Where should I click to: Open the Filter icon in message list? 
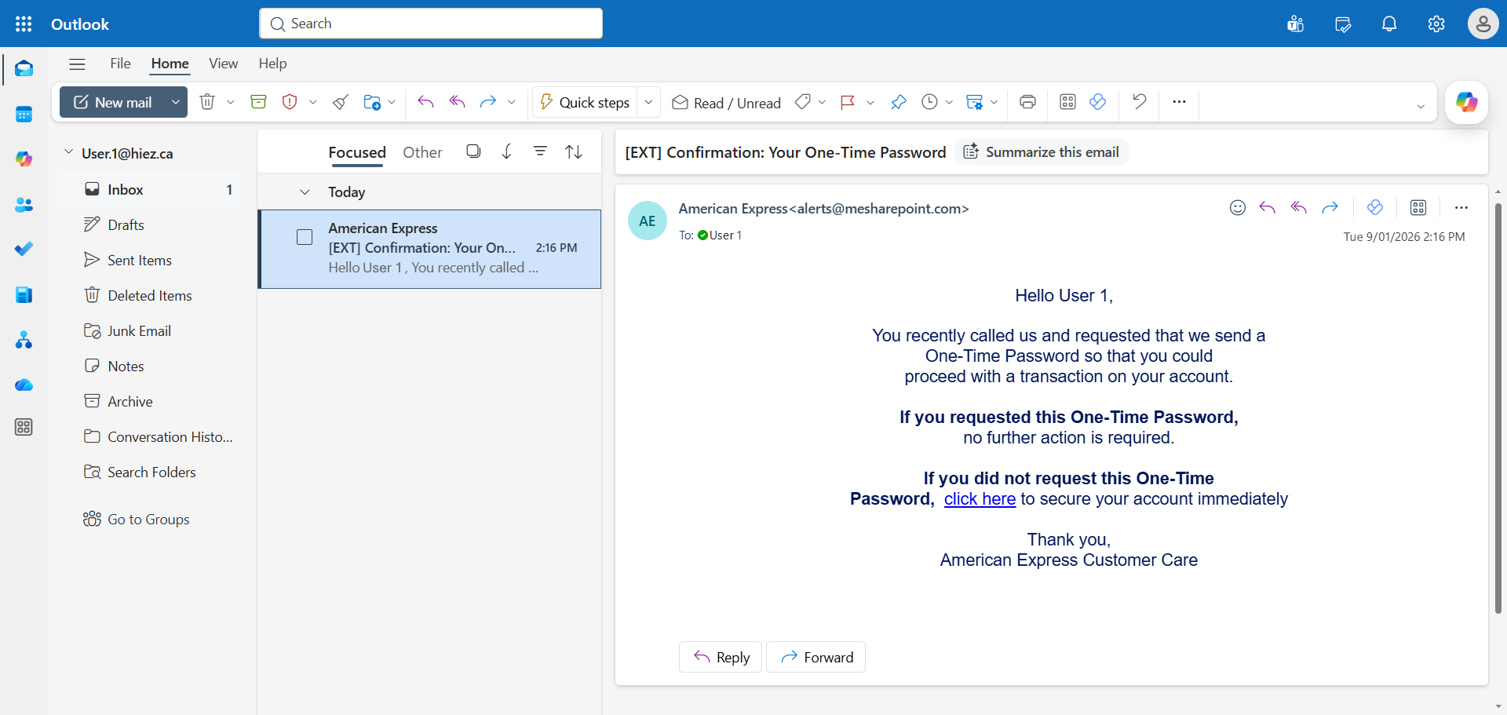pos(540,151)
